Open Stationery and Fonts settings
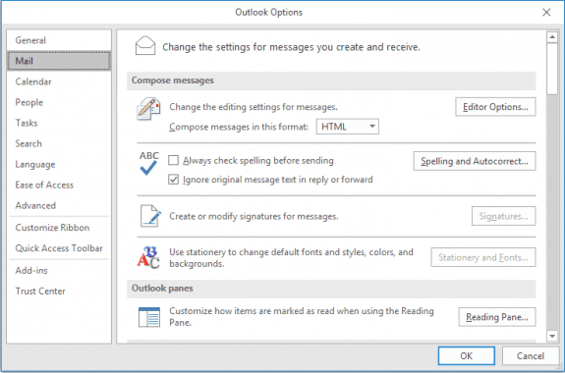The image size is (565, 373). pyautogui.click(x=483, y=257)
